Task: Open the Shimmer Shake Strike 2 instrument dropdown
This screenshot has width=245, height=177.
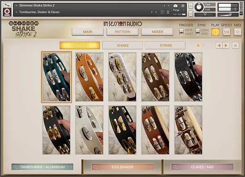Action: 16,5
